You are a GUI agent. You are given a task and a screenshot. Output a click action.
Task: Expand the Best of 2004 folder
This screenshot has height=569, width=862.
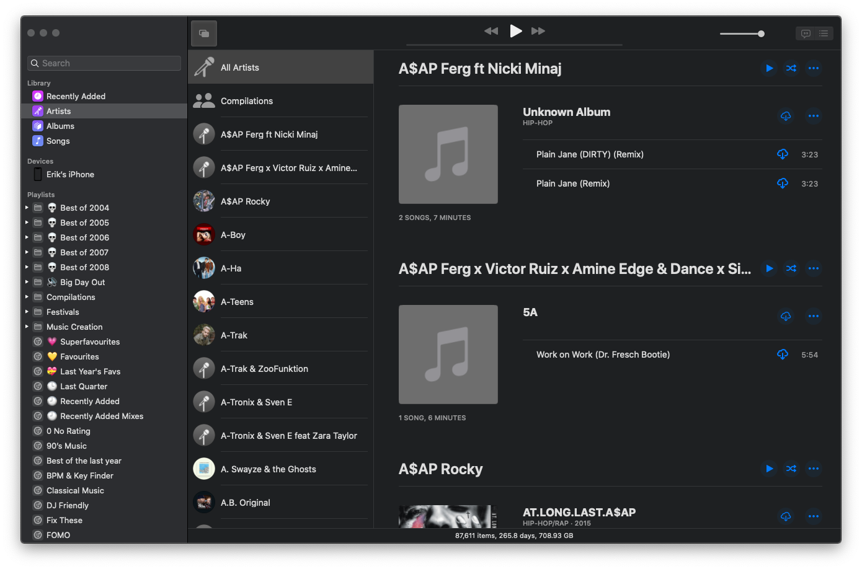[27, 208]
